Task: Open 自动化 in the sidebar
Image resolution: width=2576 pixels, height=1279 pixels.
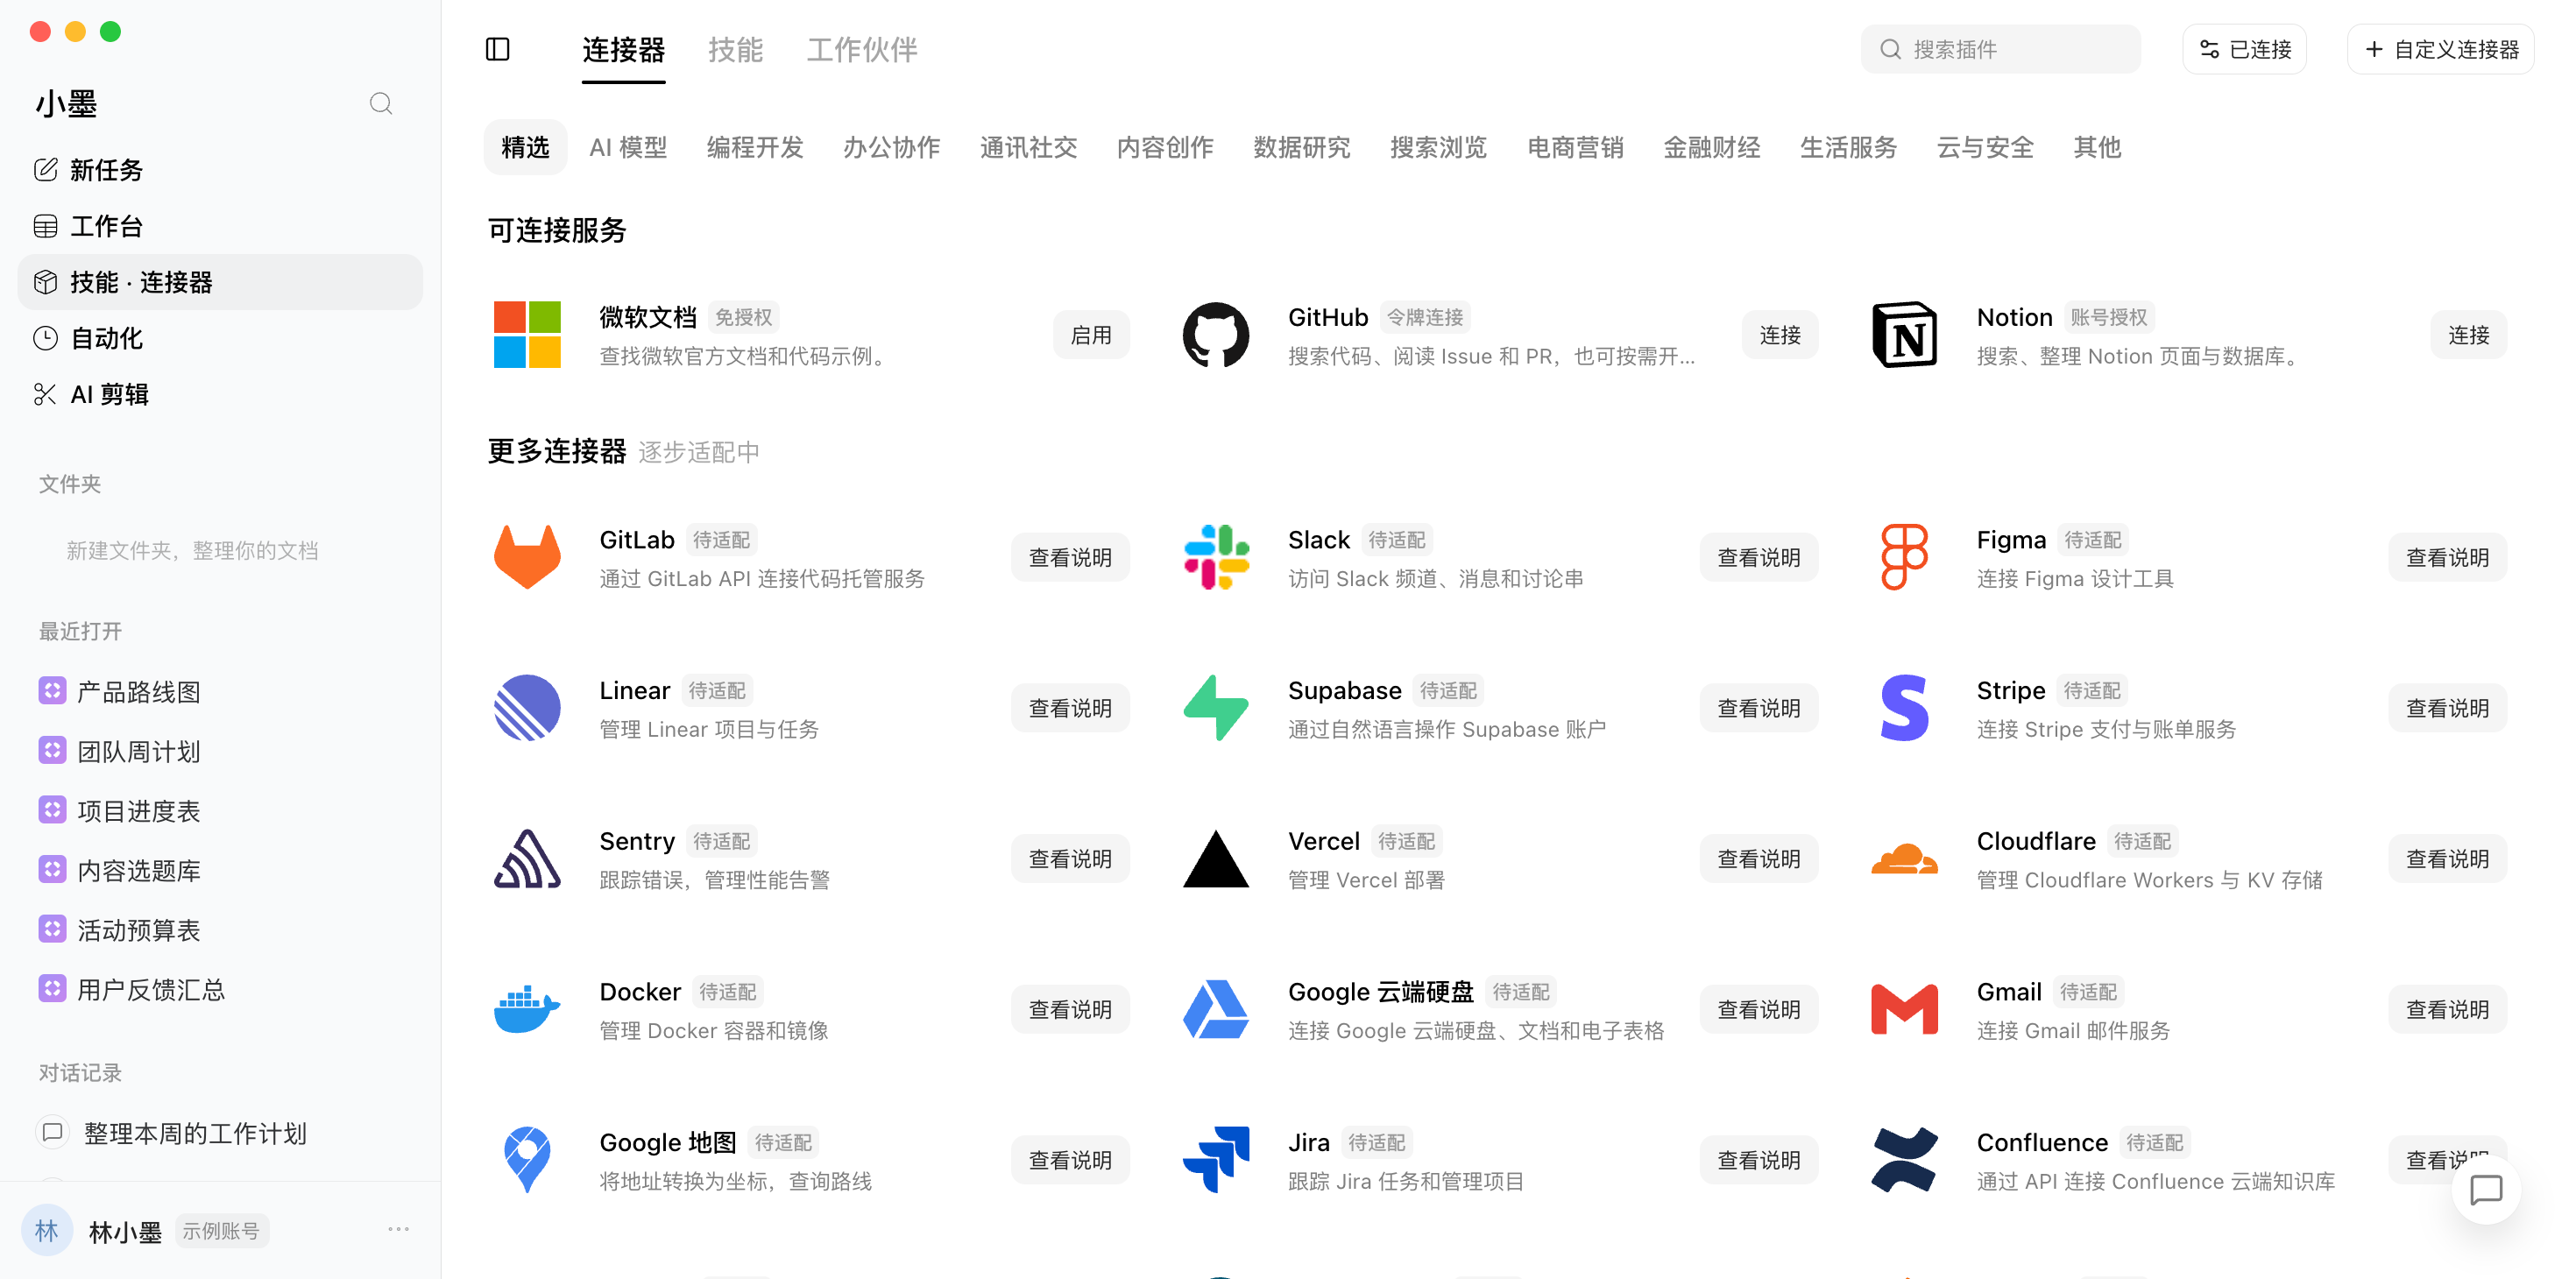Action: [x=220, y=338]
